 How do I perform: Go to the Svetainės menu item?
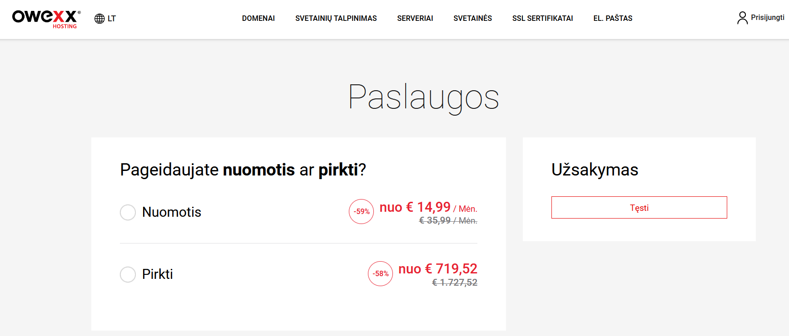pyautogui.click(x=473, y=18)
